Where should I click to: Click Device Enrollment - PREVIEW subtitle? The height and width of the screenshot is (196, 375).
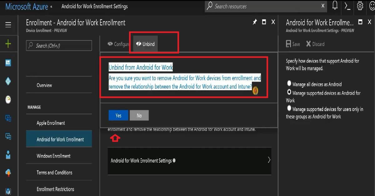(x=47, y=30)
